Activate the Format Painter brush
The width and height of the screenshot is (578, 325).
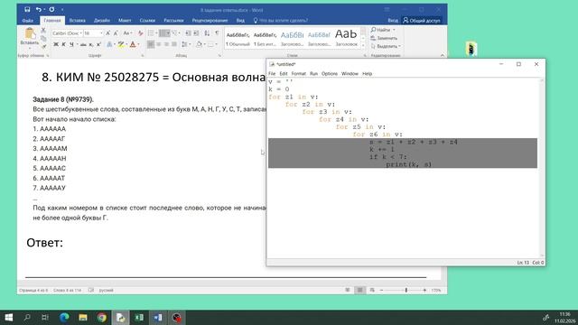tap(43, 46)
